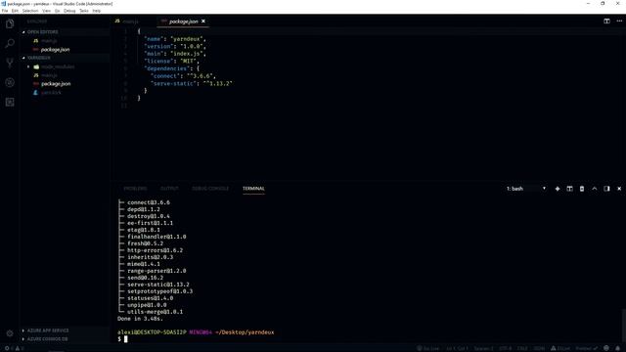Image resolution: width=626 pixels, height=352 pixels.
Task: Click the Prettier status bar item
Action: [586, 348]
